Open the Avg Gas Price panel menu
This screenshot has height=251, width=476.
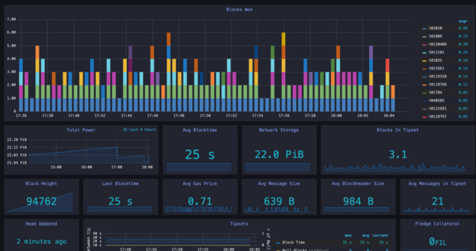coord(200,183)
